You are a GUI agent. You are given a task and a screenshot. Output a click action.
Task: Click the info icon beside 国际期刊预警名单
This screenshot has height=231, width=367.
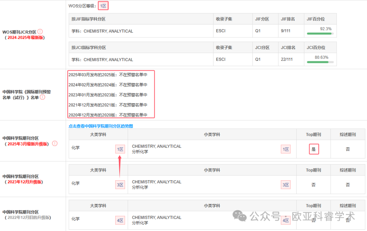pos(42,97)
